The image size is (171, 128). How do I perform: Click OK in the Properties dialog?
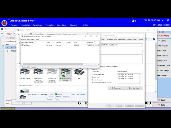(x=109, y=106)
